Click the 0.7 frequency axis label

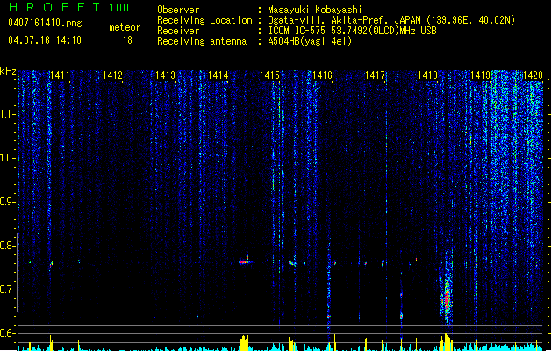7,290
